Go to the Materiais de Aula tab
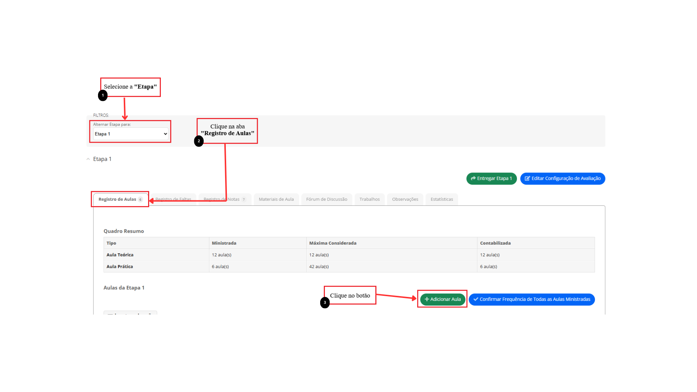The height and width of the screenshot is (392, 697). [x=276, y=199]
